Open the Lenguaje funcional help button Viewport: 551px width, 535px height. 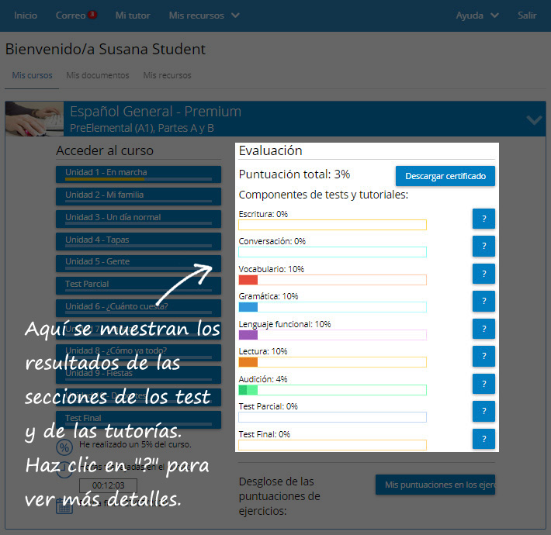coord(483,329)
